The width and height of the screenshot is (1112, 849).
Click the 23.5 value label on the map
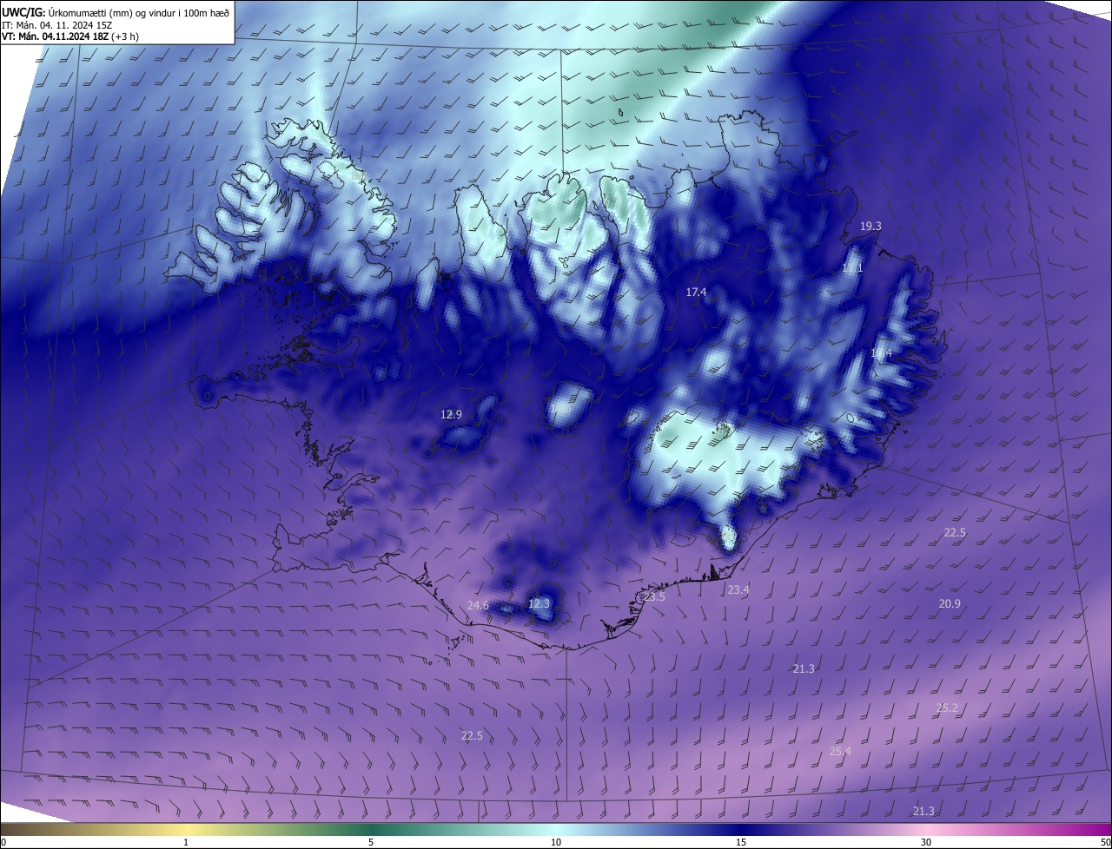[x=653, y=597]
